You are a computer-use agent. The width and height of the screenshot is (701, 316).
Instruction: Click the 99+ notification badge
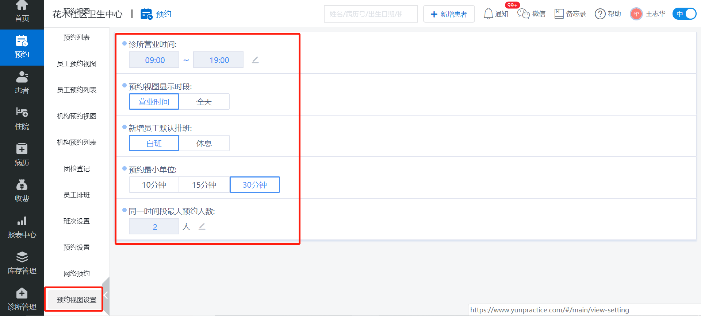[512, 5]
